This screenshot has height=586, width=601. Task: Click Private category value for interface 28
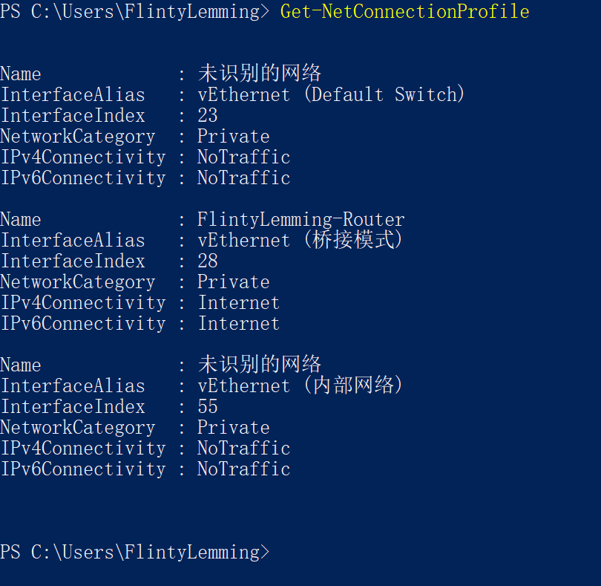click(233, 282)
